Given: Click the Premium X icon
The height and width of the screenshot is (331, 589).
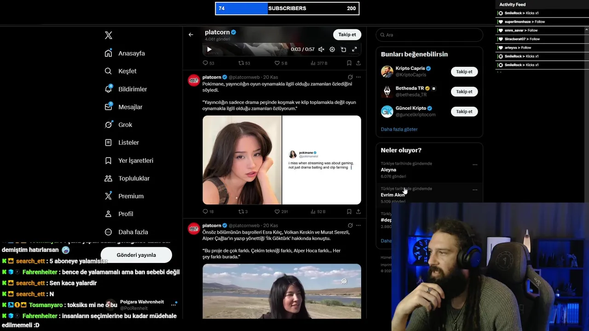Looking at the screenshot, I should [108, 196].
